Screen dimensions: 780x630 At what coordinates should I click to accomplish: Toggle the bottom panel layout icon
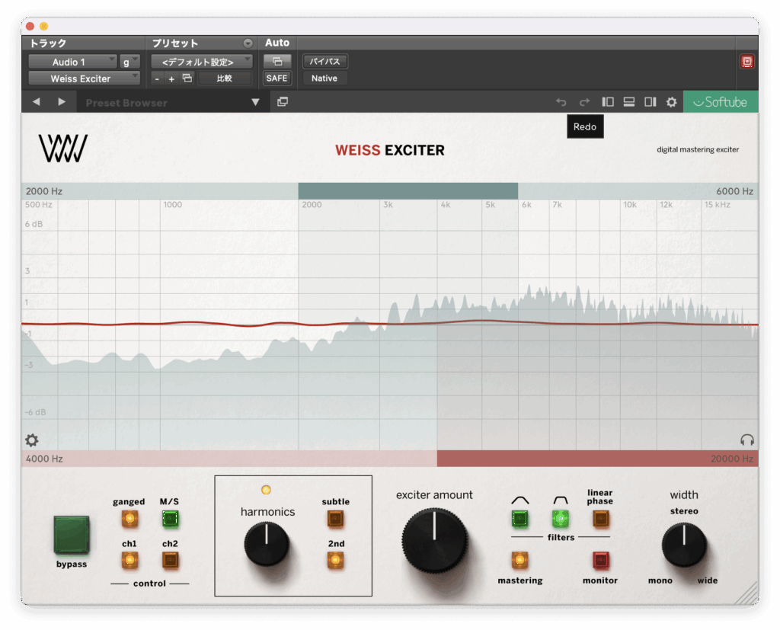click(x=628, y=102)
